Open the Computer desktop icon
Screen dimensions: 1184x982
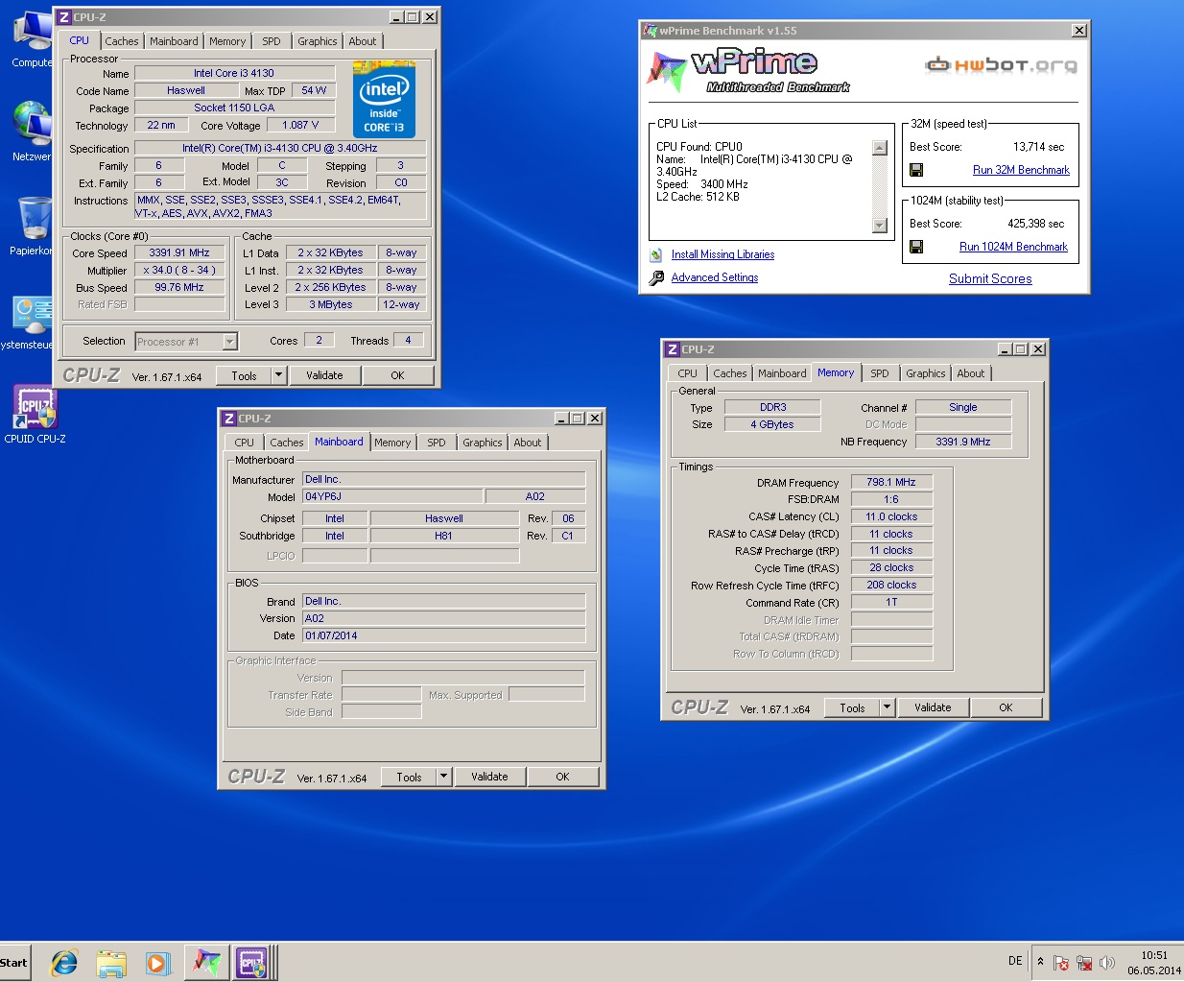[x=33, y=38]
